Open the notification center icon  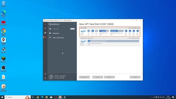click(x=173, y=97)
